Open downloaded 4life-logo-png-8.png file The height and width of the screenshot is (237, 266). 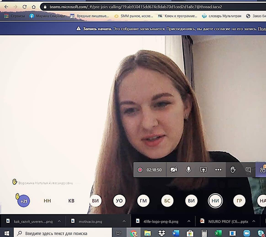[157, 221]
